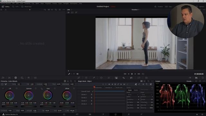Open the Media Pool

(x=26, y=6)
